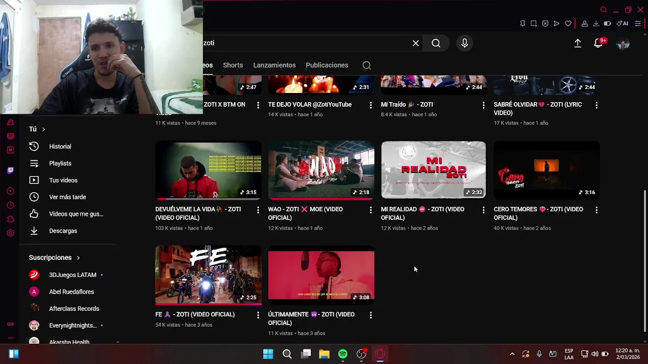Open options menu for MI REALIDAD video
The image size is (648, 364).
click(x=483, y=210)
